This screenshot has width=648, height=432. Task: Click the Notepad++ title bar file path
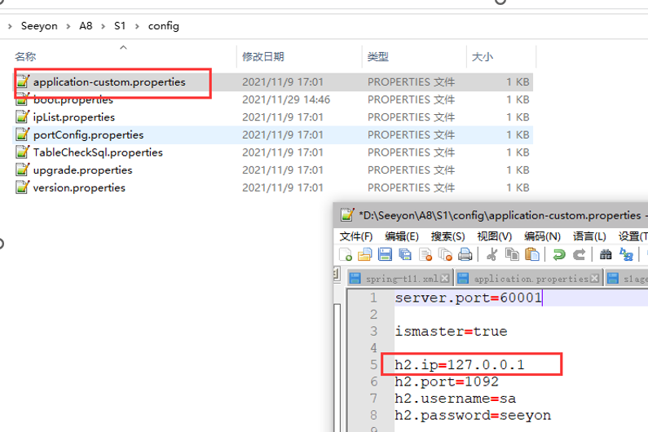pos(500,215)
